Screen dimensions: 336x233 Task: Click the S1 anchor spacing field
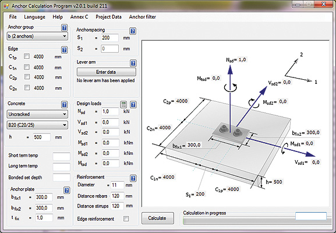click(109, 38)
